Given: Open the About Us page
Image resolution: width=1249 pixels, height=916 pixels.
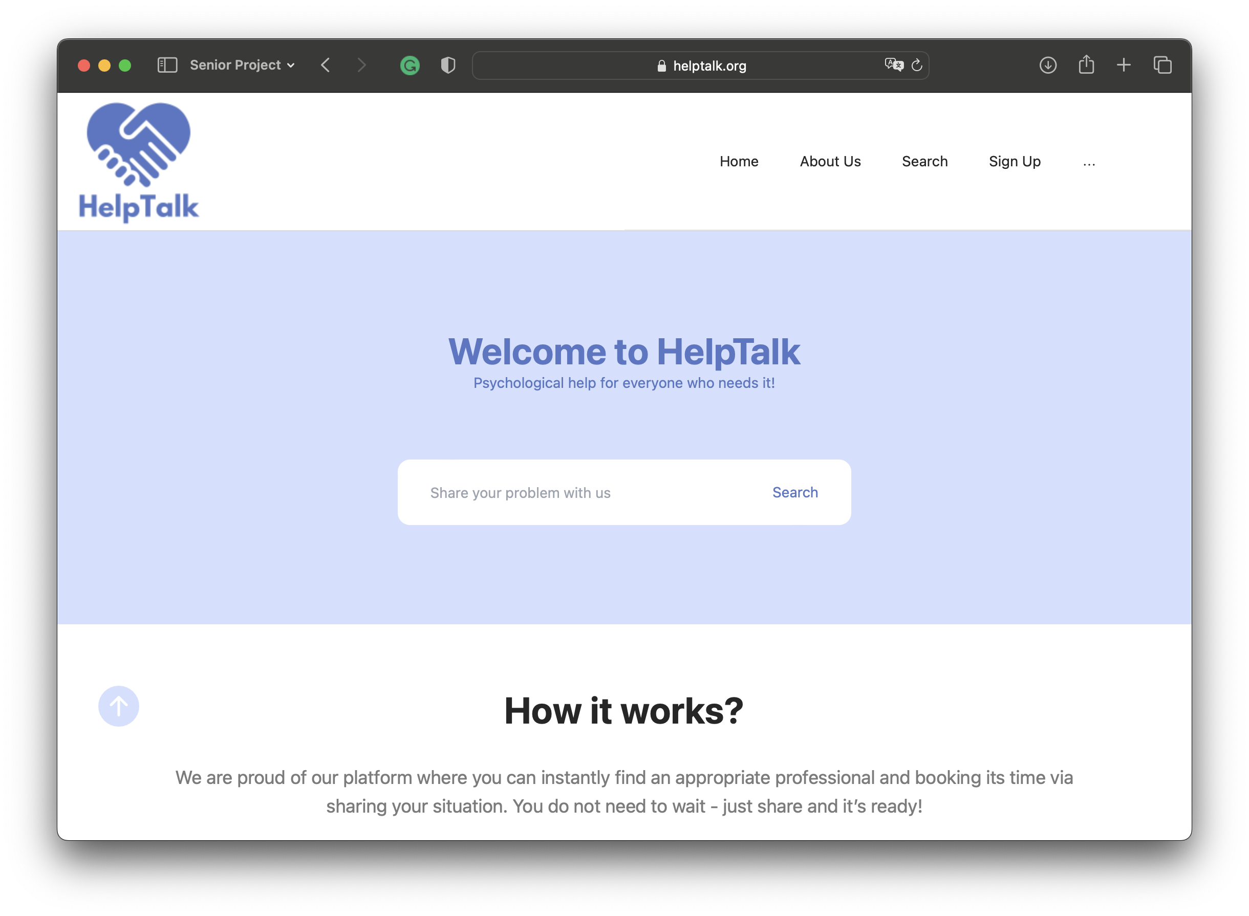Looking at the screenshot, I should pyautogui.click(x=830, y=162).
